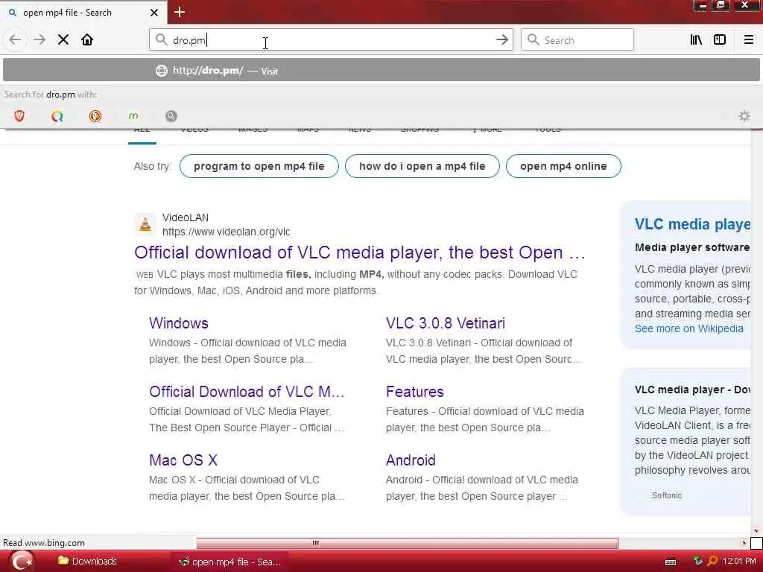Screen dimensions: 763x572
Task: Open a new tab with plus button
Action: (x=180, y=12)
